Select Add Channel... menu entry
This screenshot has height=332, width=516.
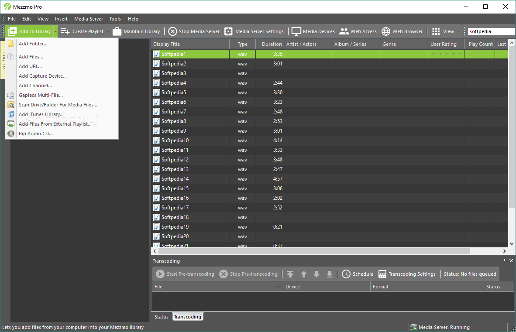coord(62,86)
